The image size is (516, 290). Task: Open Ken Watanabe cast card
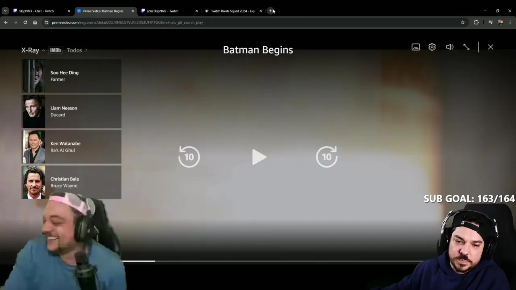71,147
